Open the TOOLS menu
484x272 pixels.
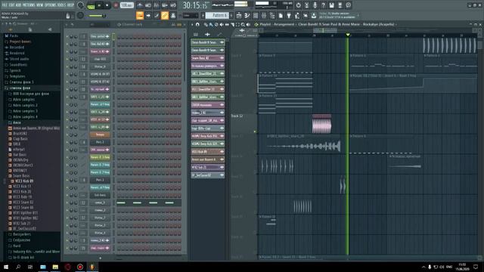click(x=62, y=5)
